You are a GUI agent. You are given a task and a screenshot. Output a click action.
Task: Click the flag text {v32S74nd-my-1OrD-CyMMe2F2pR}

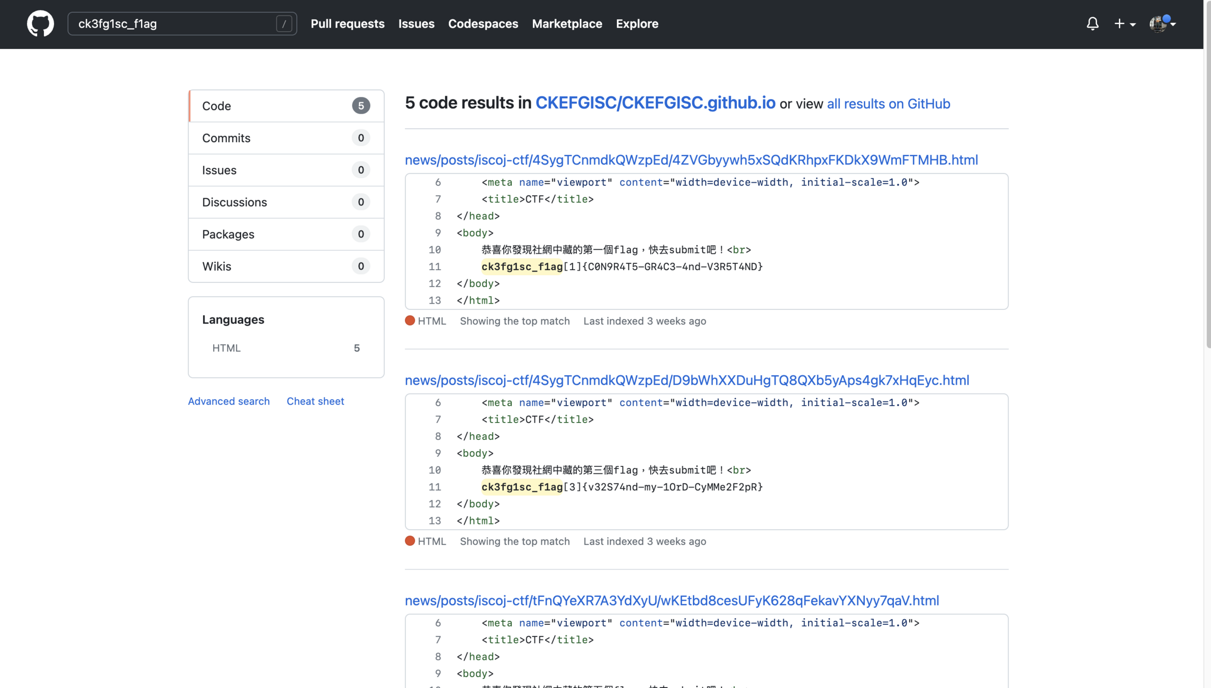673,487
